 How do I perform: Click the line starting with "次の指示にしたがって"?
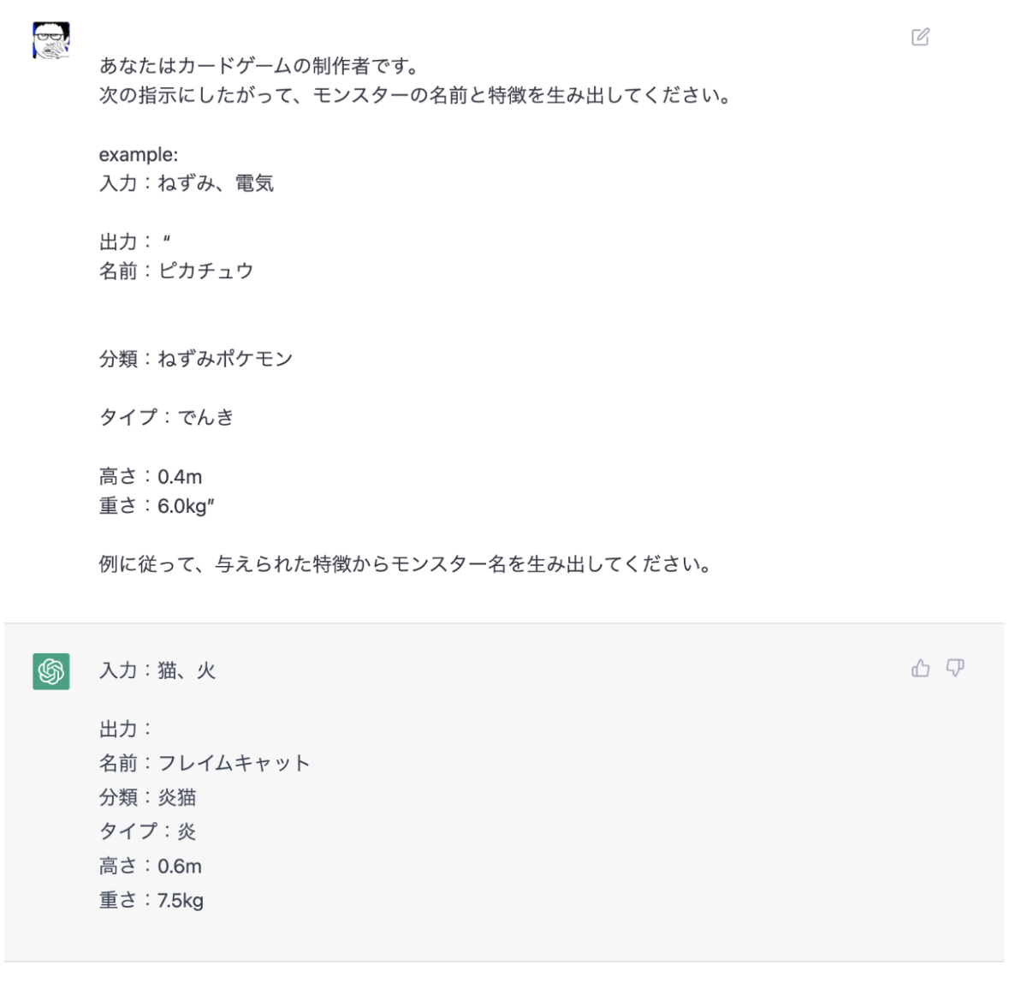click(x=416, y=95)
